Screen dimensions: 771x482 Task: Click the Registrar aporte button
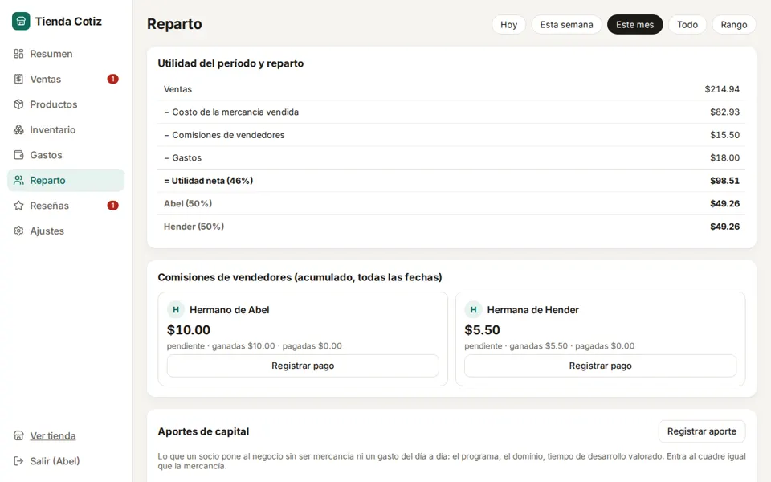click(x=702, y=431)
